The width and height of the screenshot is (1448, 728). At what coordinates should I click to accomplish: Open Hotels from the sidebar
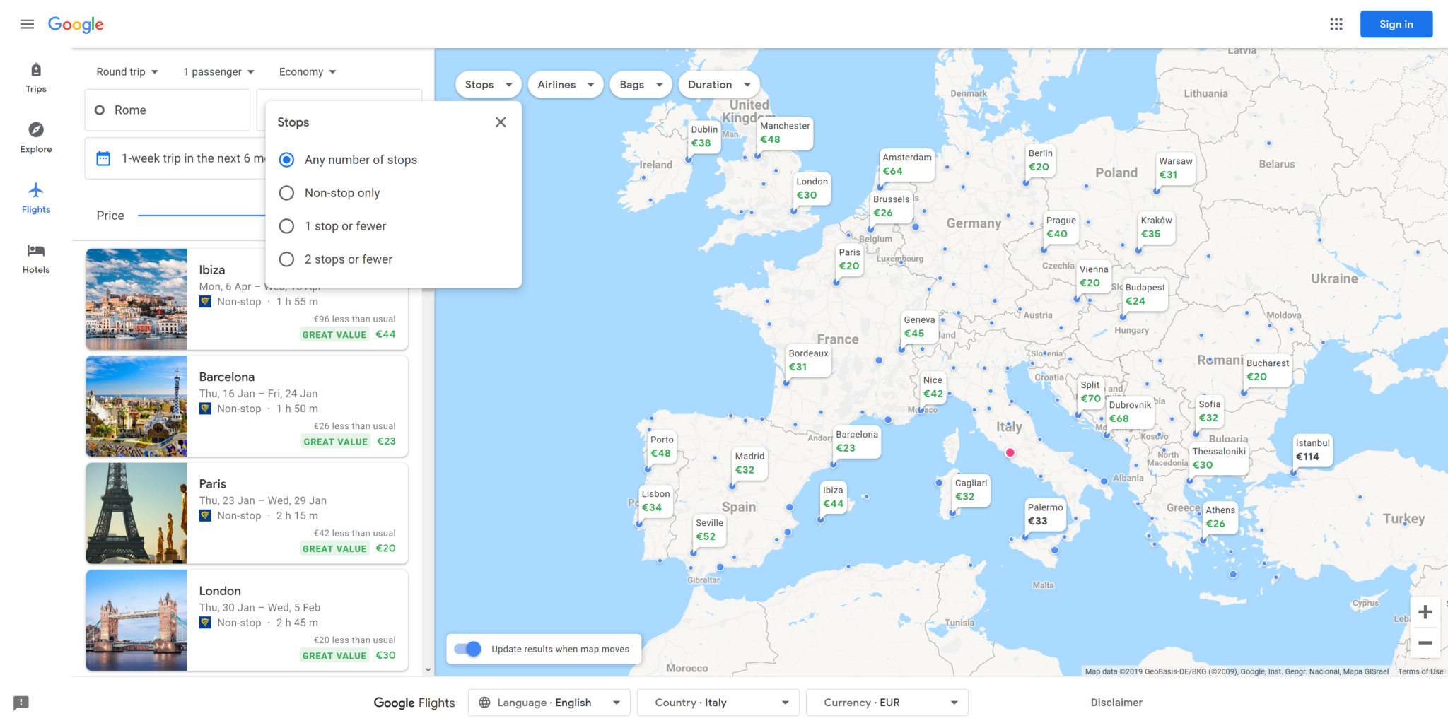[36, 259]
